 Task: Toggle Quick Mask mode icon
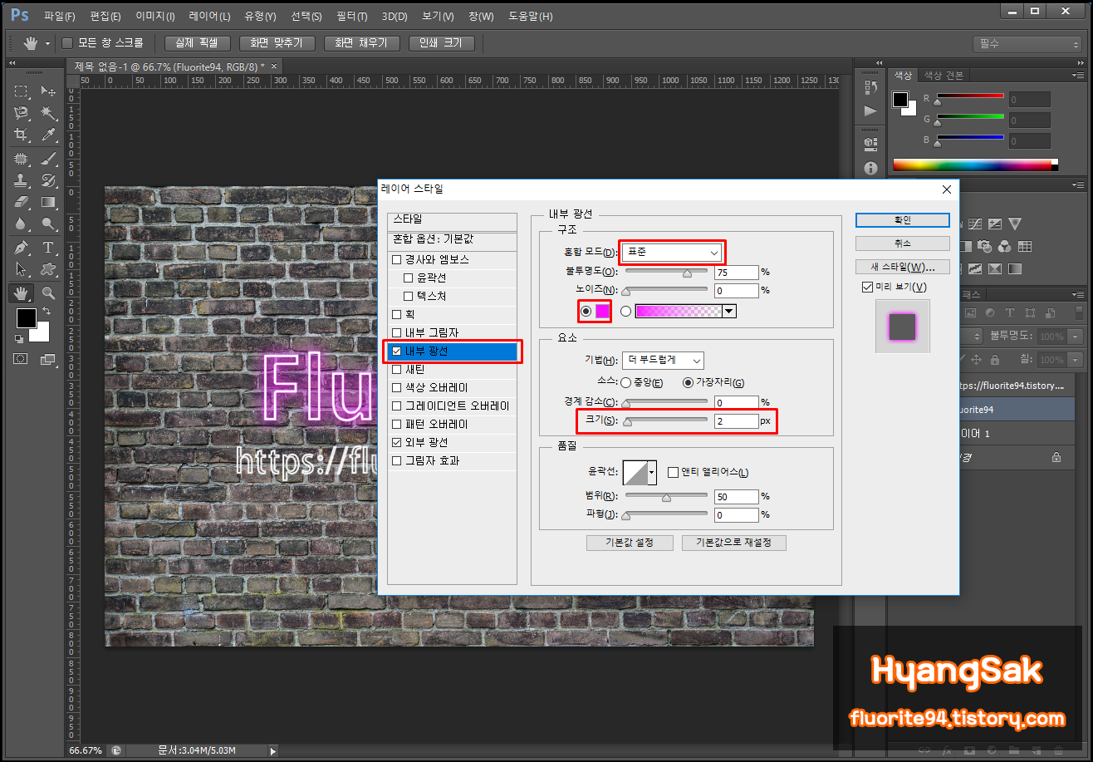point(21,359)
